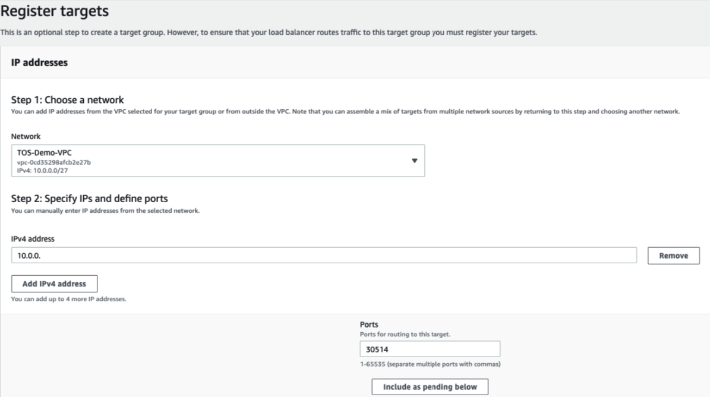Click the Register targets page heading
Viewport: 710px width, 397px height.
54,11
